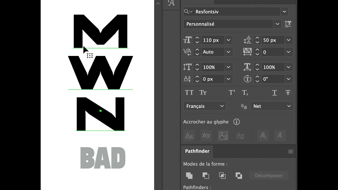Select the anchor point snap icon
Screen dimensions: 338x190
click(x=280, y=136)
